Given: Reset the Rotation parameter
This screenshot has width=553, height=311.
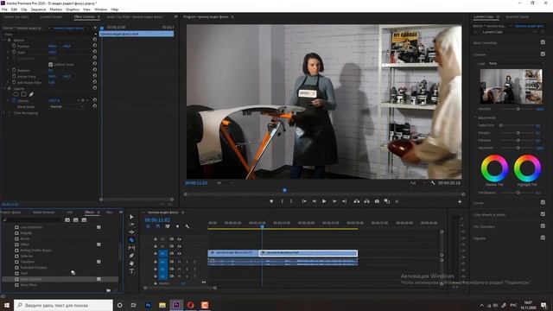Looking at the screenshot, I should point(94,70).
